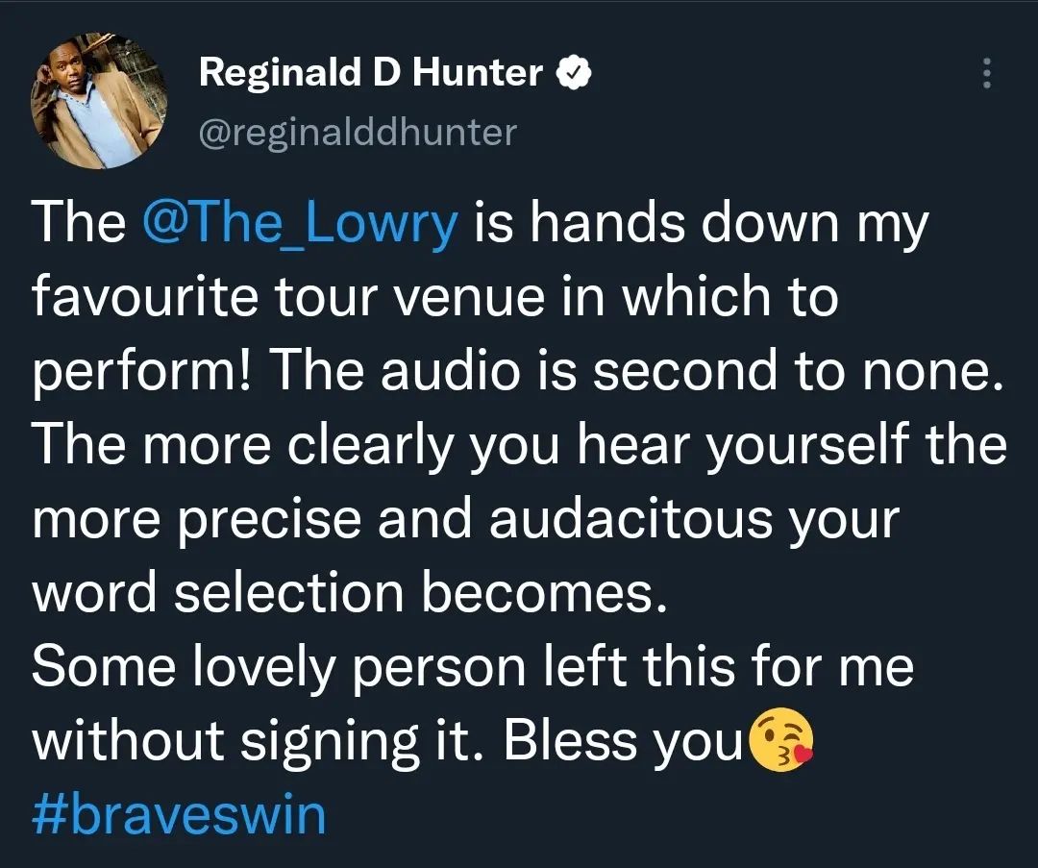Click the text "word selection becomes."
The image size is (1038, 868).
[349, 594]
